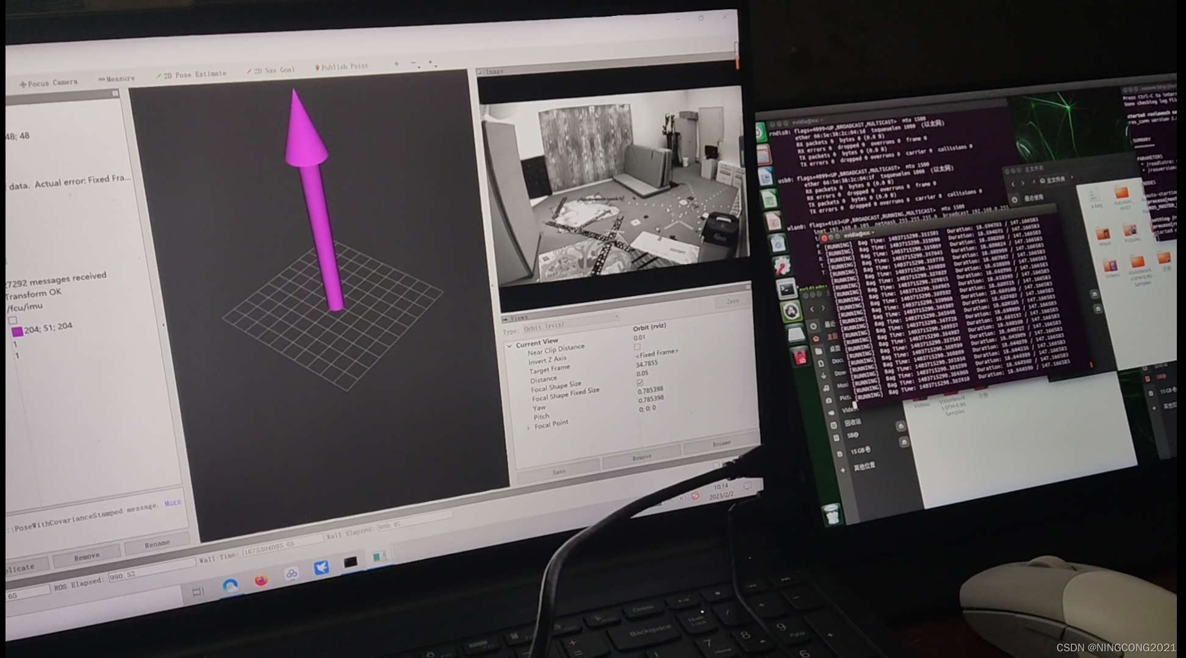The image size is (1186, 658).
Task: Toggle the Invert Z Axis checkbox
Action: tap(638, 347)
